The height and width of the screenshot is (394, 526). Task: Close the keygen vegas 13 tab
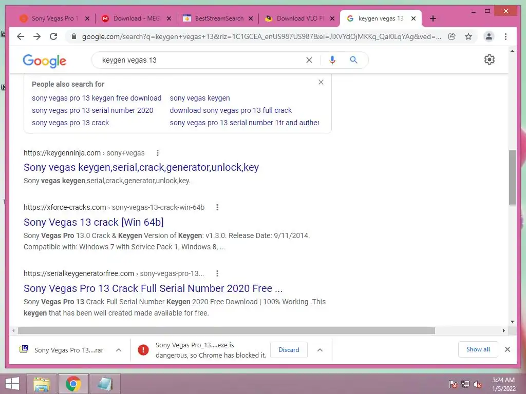tap(414, 18)
